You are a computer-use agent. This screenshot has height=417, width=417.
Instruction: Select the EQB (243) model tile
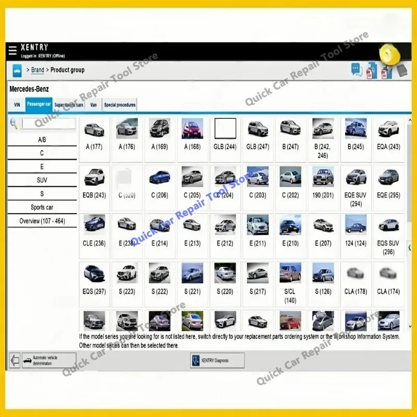pos(94,188)
